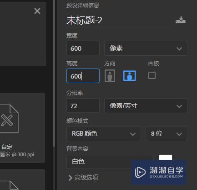Click the 宽度 width label
The width and height of the screenshot is (197, 190).
click(72, 36)
